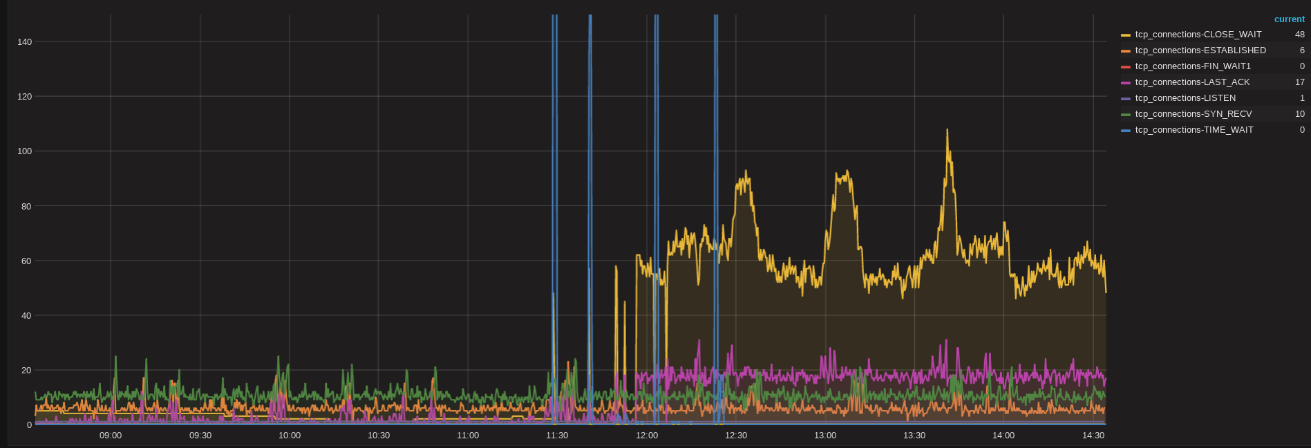Screen dimensions: 1311x448
Task: Click the yellow CLOSE_WAIT legend color line
Action: click(1126, 35)
